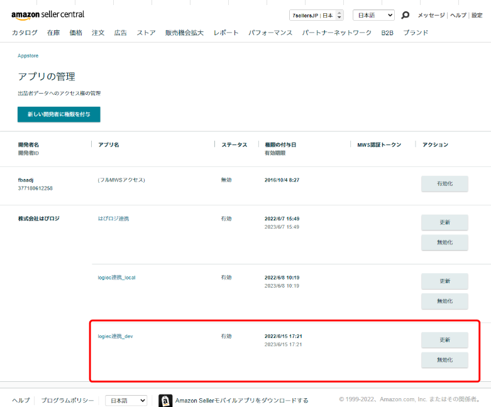
Task: Open the top 日本語 language dropdown
Action: 373,15
